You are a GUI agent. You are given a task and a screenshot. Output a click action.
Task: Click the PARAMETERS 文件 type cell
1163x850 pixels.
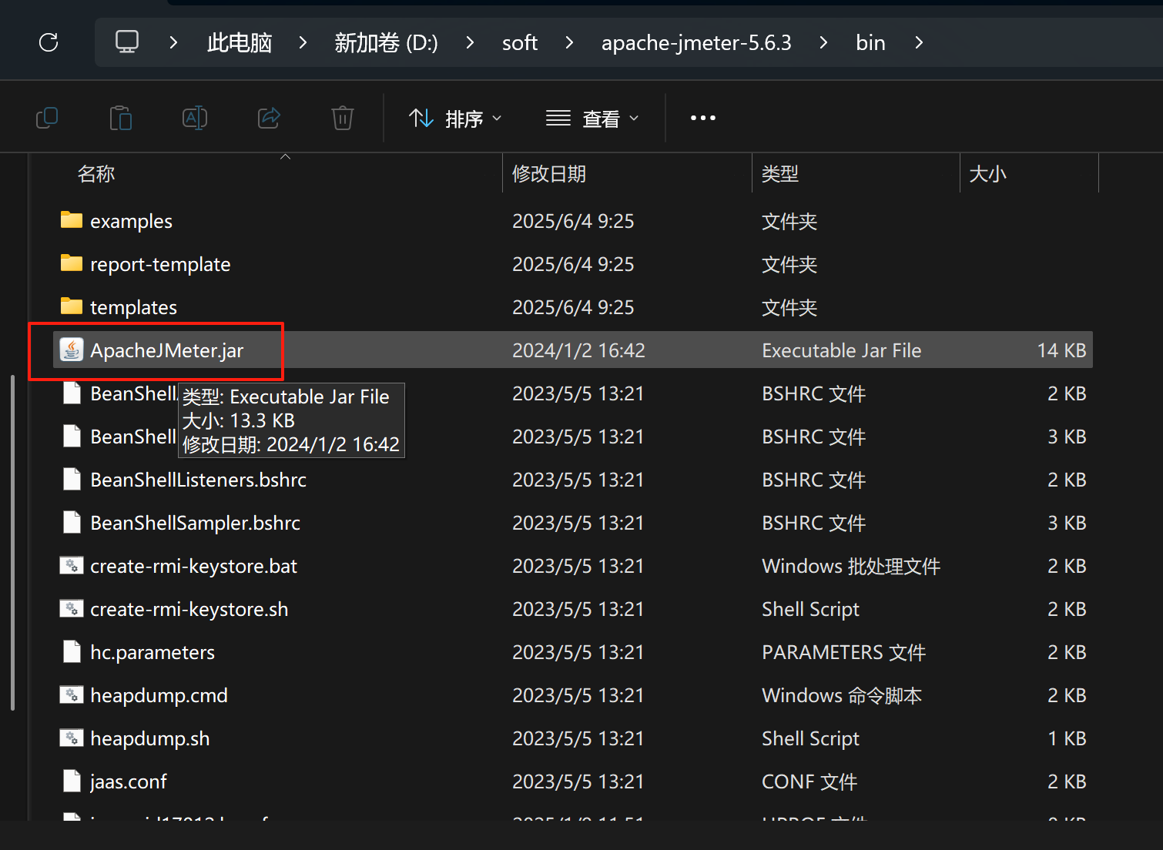[843, 652]
